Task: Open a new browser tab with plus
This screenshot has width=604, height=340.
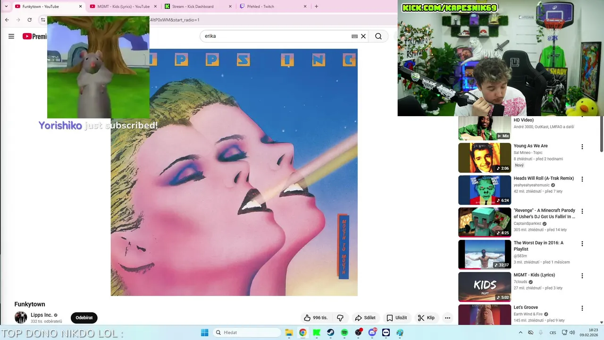Action: [316, 7]
